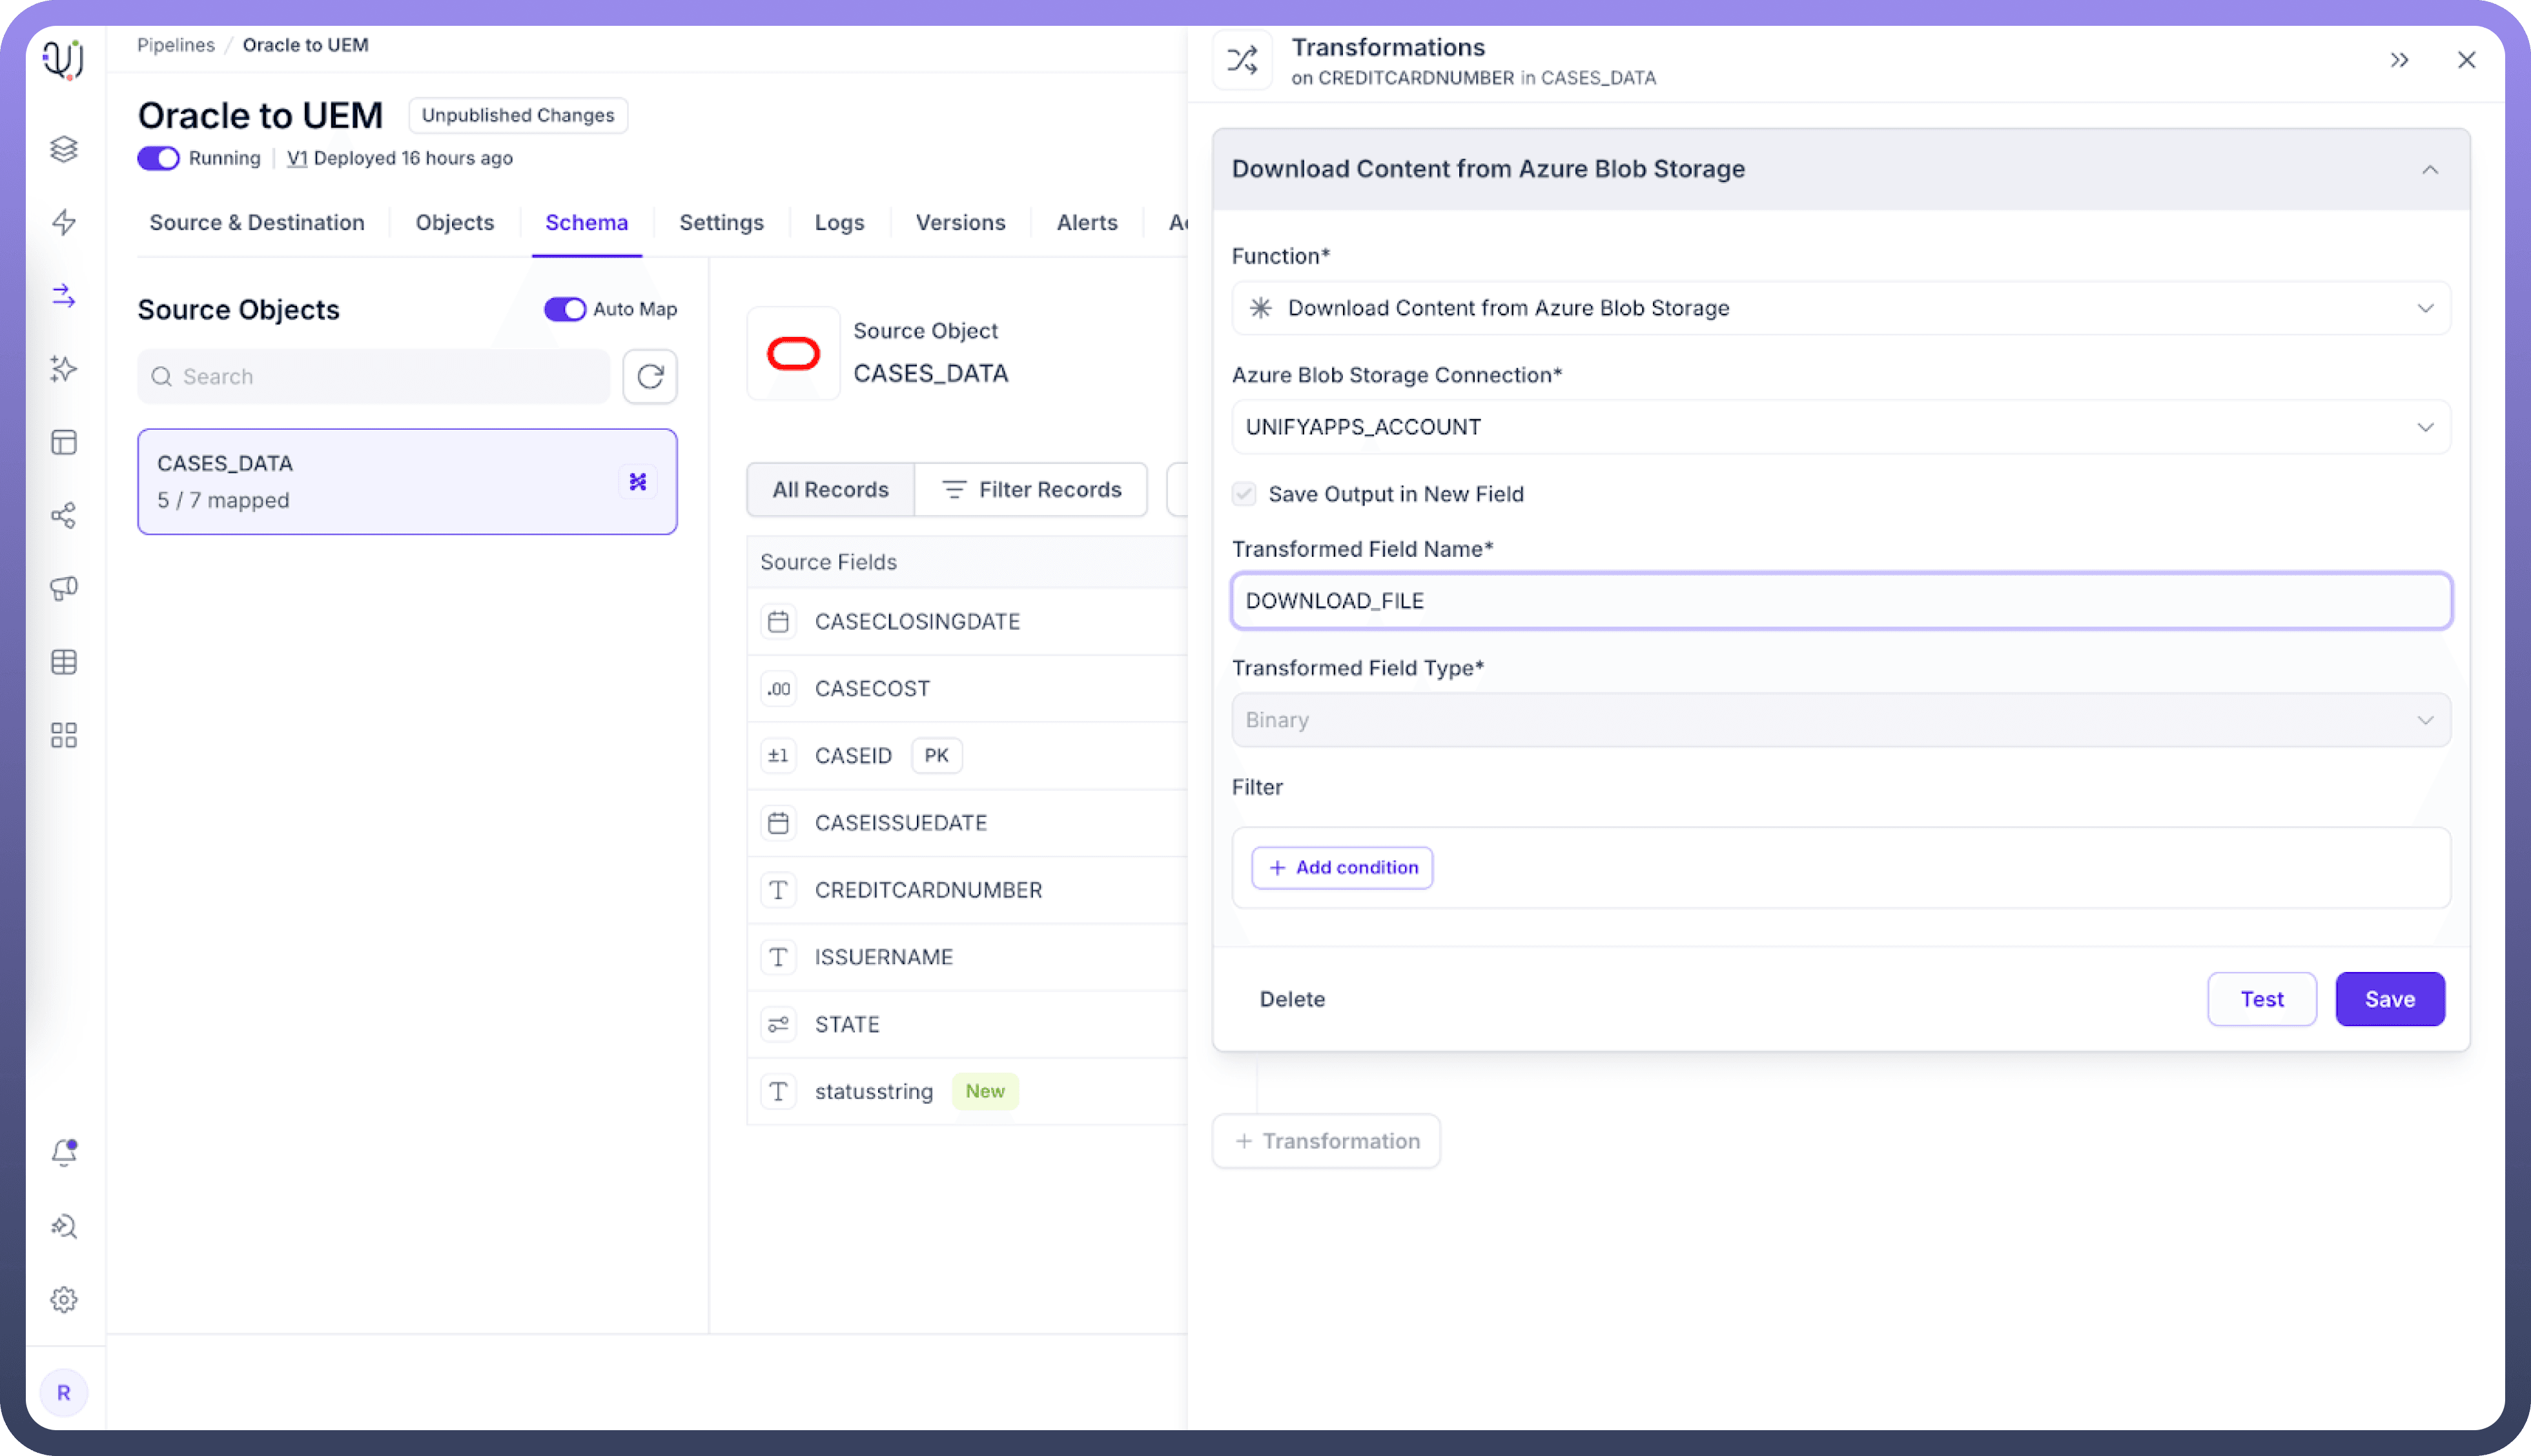This screenshot has height=1456, width=2531.
Task: Click the mapping icon on CASES_DATA card
Action: (x=637, y=482)
